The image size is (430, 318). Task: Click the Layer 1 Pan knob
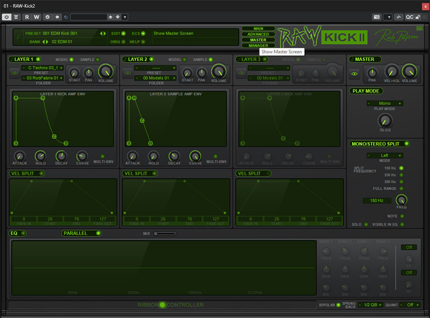[x=88, y=73]
